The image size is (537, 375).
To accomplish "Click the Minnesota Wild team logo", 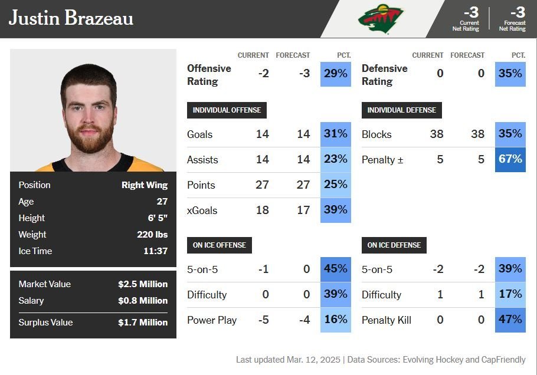I will point(381,18).
